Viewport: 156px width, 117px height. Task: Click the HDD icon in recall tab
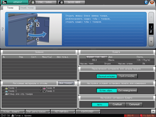[61, 2]
